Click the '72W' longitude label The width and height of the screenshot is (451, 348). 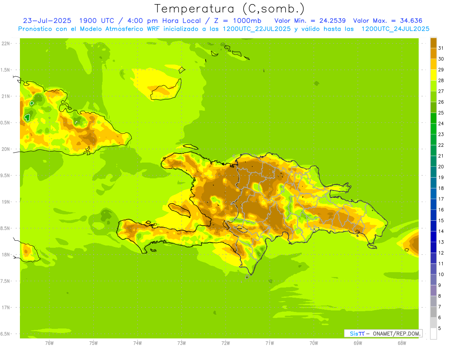coord(225,343)
